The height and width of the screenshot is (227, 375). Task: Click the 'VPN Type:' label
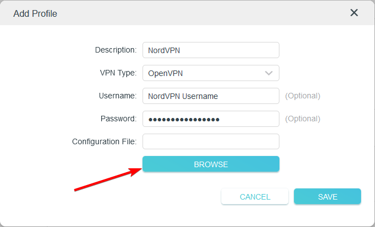point(117,73)
